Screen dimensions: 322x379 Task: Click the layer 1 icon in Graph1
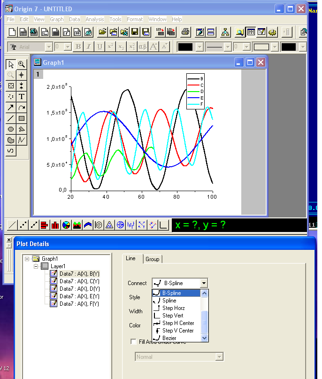tap(38, 74)
